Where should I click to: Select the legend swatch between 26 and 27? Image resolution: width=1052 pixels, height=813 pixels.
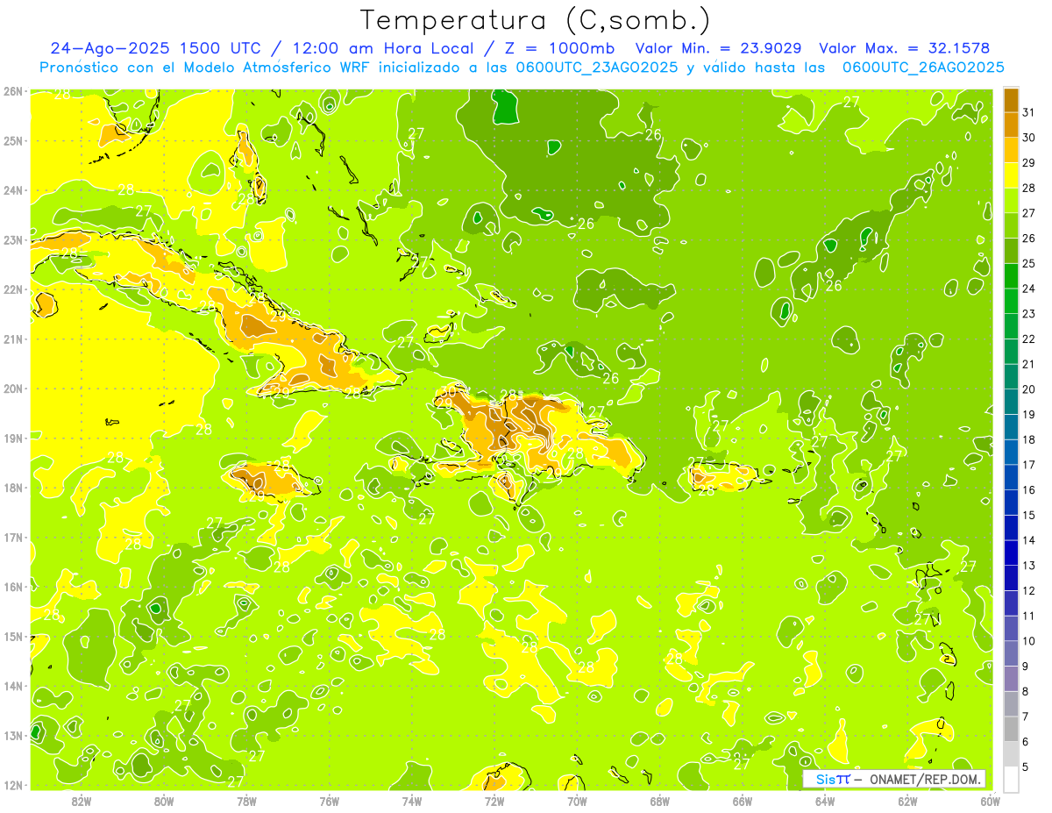coord(1011,225)
